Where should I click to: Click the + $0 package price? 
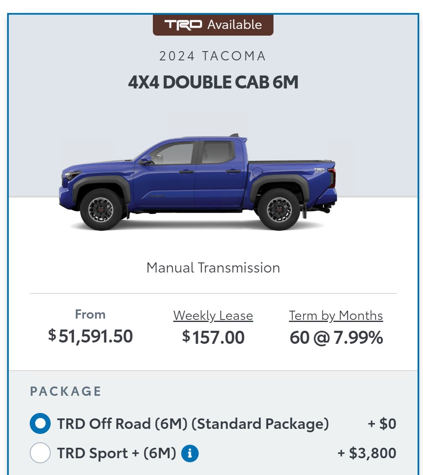[382, 424]
